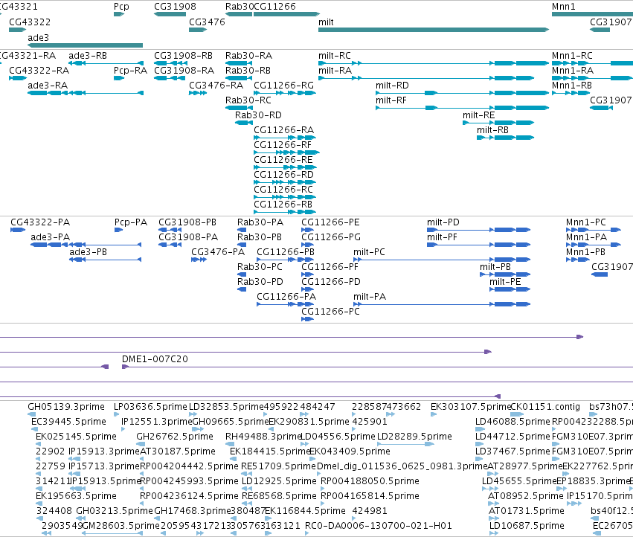
Task: Open EST RP004165814.5prime
Action: [370, 496]
